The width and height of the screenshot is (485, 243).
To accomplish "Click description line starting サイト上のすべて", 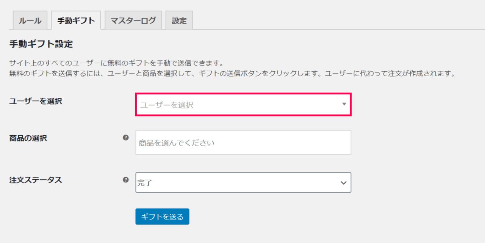I will [x=117, y=63].
